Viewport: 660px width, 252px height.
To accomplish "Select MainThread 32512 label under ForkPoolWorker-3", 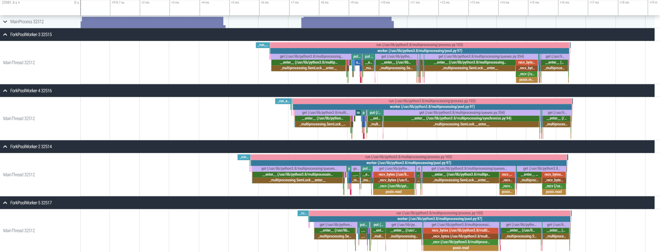I will (19, 63).
